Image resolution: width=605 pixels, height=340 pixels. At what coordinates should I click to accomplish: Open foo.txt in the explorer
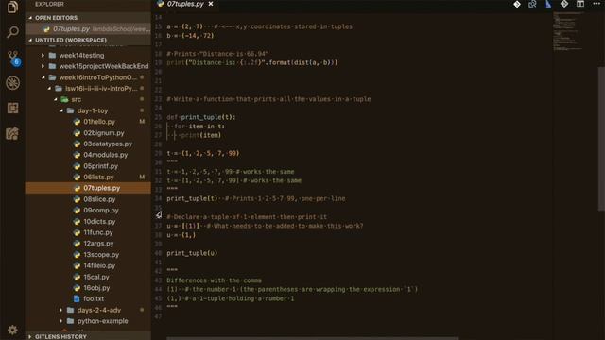click(88, 298)
